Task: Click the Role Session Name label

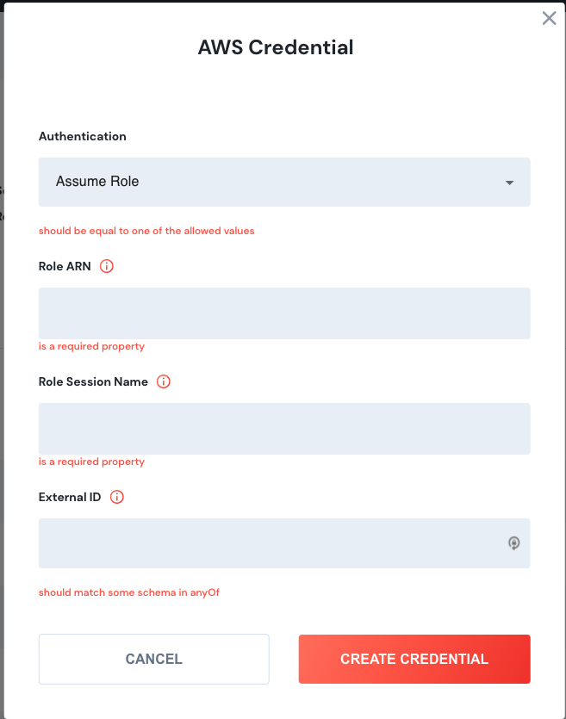Action: pyautogui.click(x=93, y=381)
